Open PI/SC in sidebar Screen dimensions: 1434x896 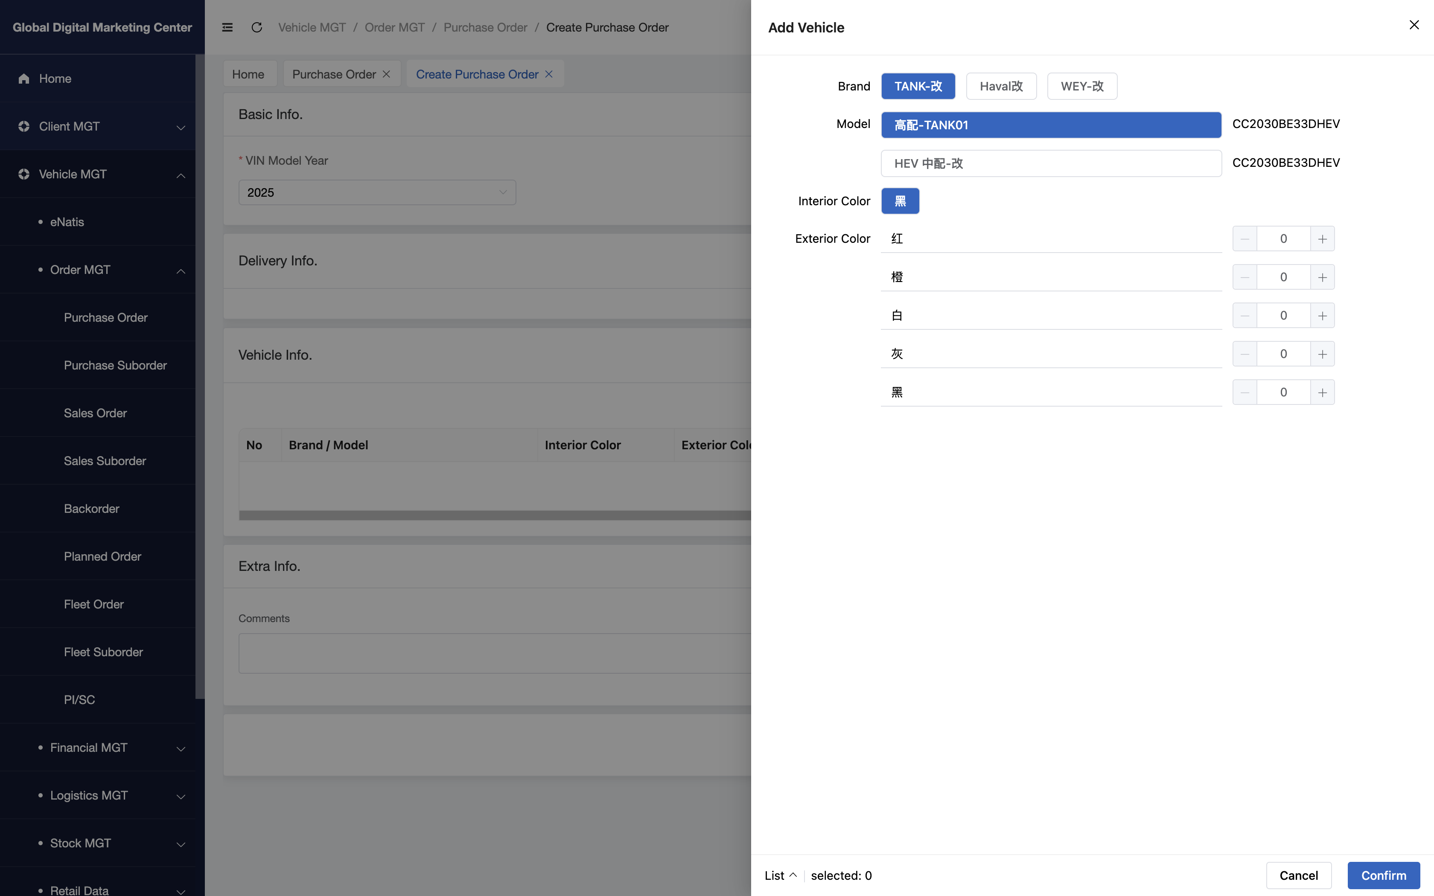[98, 701]
